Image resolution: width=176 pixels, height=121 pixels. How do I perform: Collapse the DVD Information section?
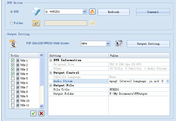(x=51, y=60)
